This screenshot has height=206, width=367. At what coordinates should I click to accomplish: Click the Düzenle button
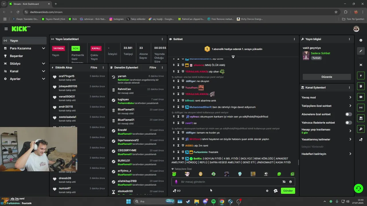click(327, 77)
